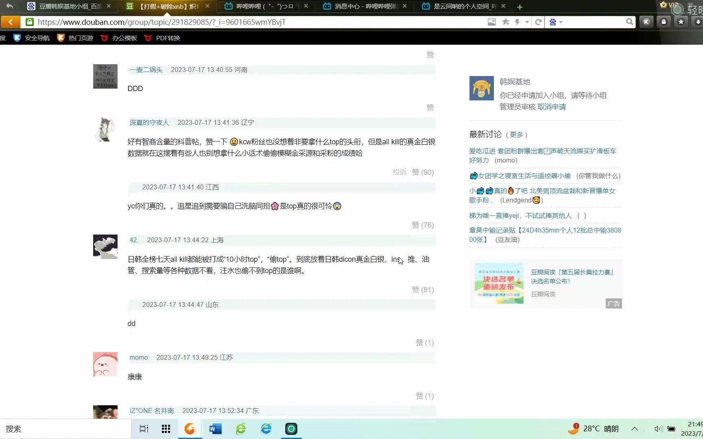Screen dimensions: 703x439
Task: Open a new tab with plus button
Action: point(520,7)
